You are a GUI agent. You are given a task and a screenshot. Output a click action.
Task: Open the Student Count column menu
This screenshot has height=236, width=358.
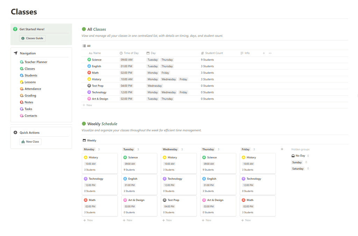point(214,53)
